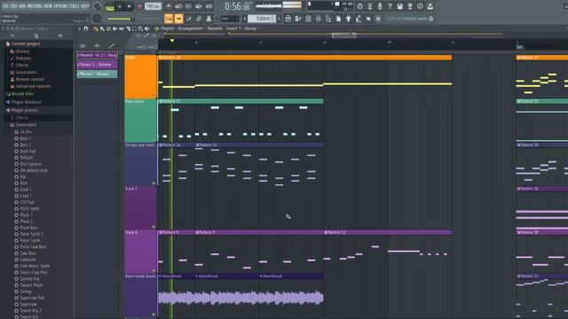Image resolution: width=568 pixels, height=319 pixels.
Task: Open the EDIT menu
Action: click(14, 6)
